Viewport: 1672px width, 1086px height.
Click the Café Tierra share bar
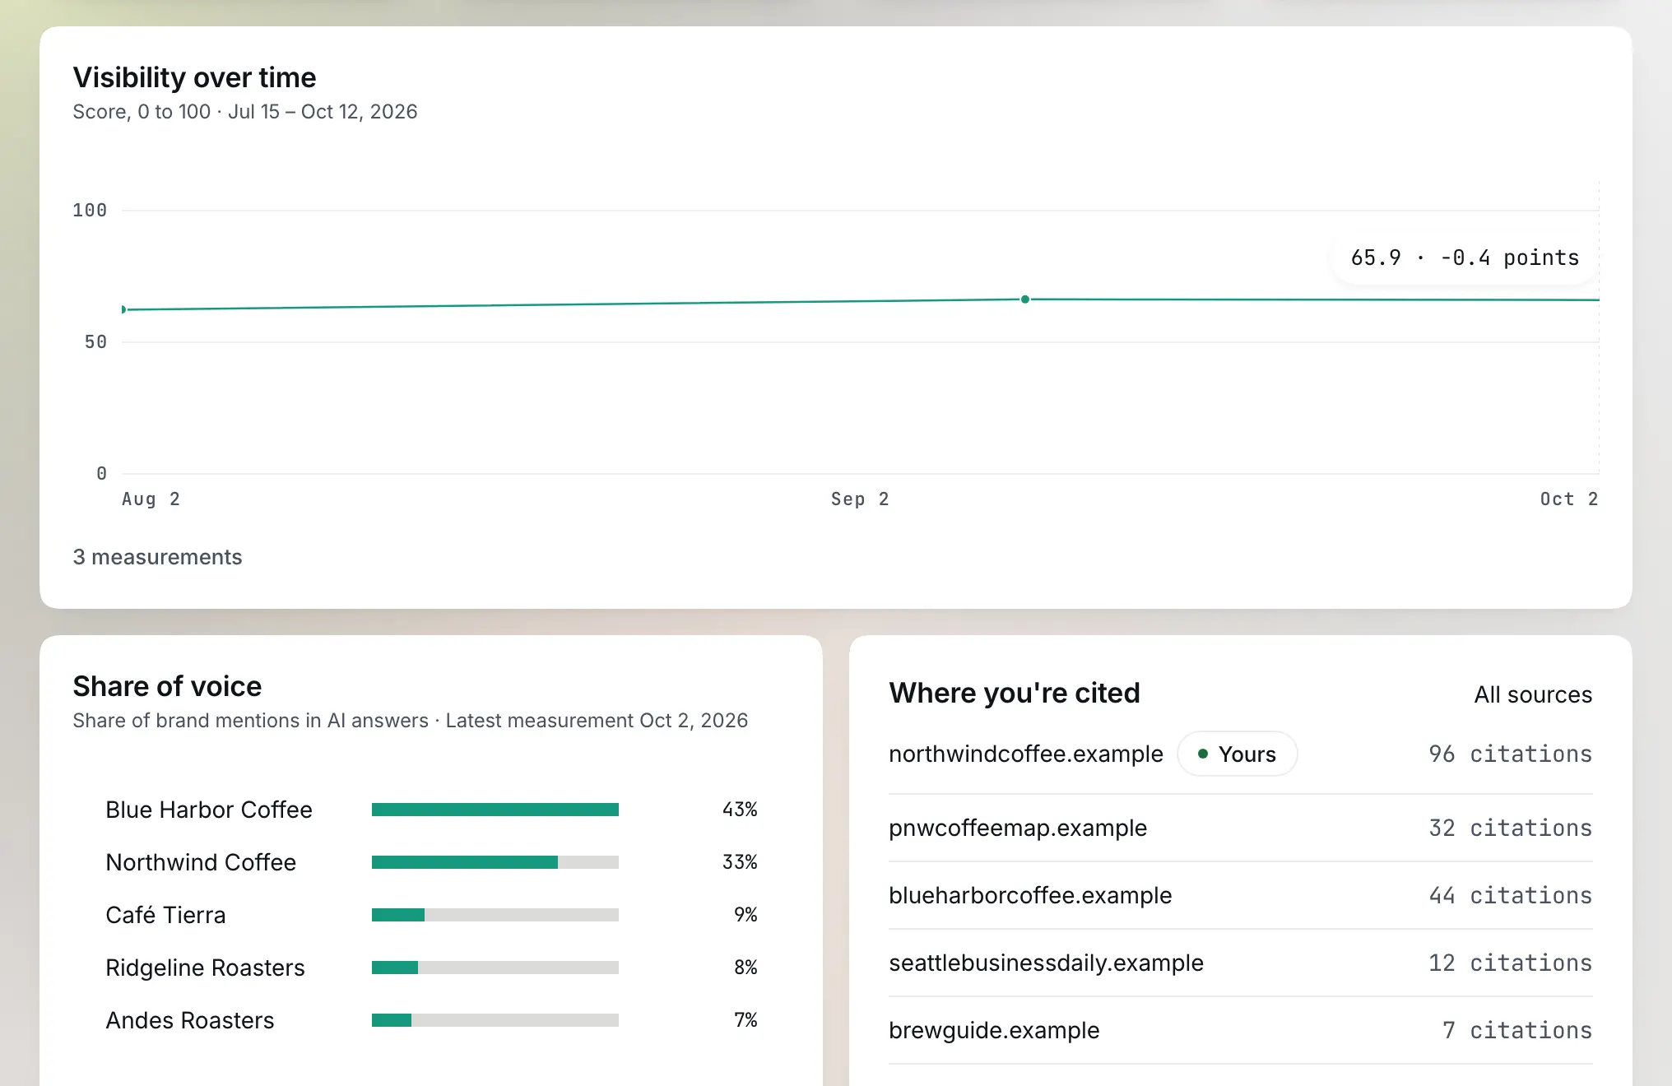click(x=495, y=915)
